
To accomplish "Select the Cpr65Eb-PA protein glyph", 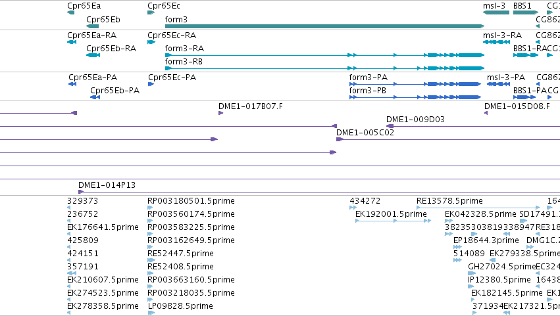I will pyautogui.click(x=95, y=97).
